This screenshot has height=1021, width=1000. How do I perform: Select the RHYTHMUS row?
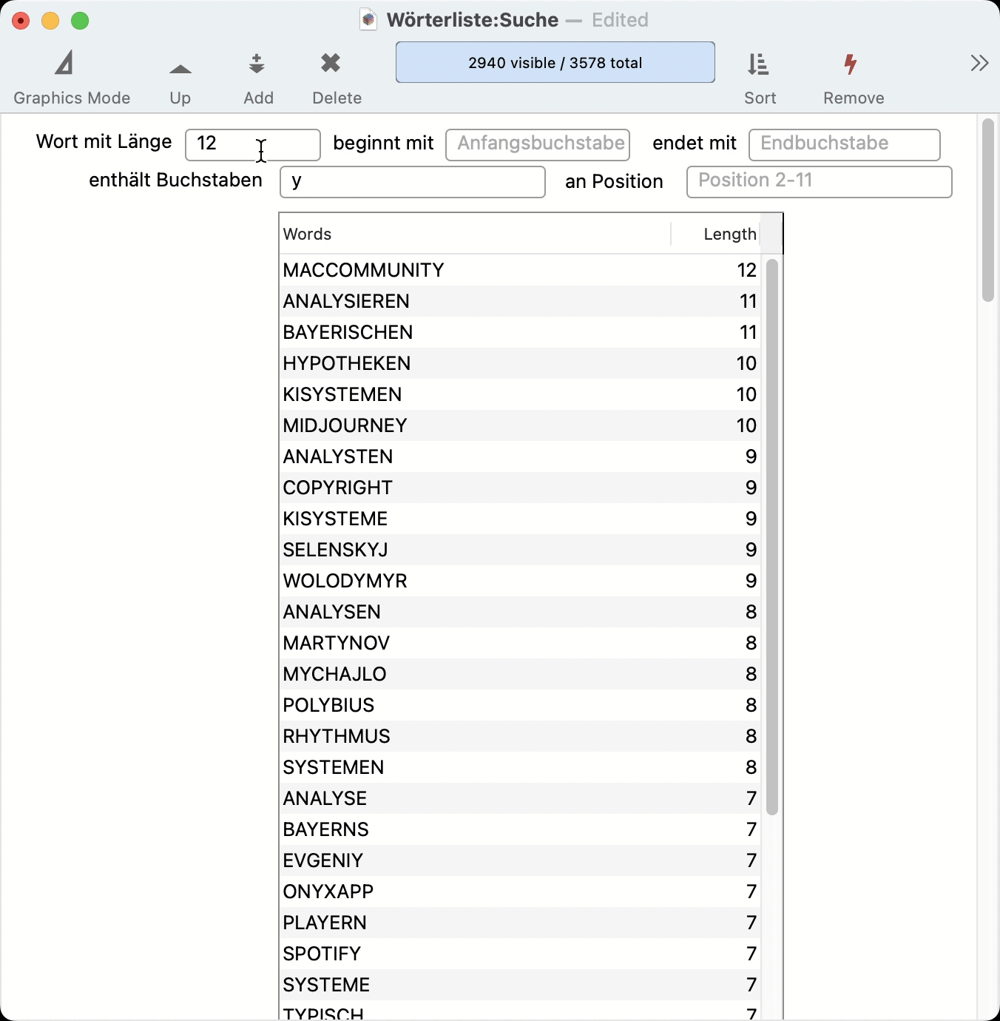coord(520,736)
